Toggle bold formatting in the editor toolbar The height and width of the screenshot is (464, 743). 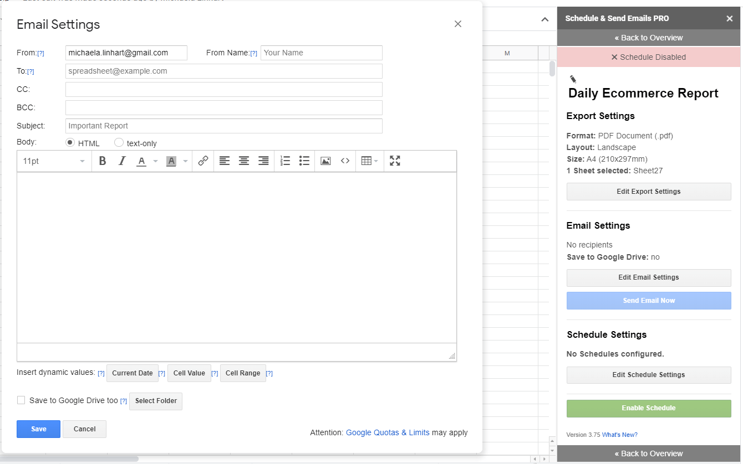103,161
